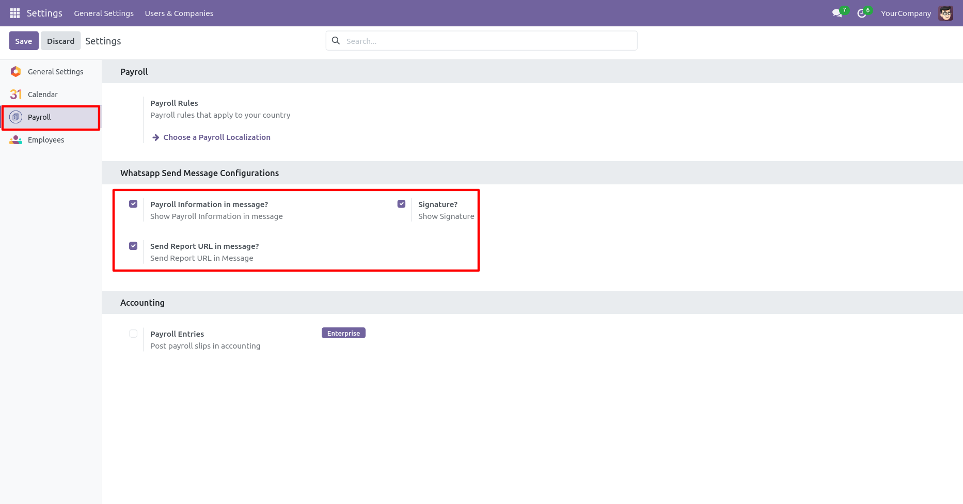Click the Signature? label
Viewport: 963px width, 504px height.
click(x=438, y=204)
